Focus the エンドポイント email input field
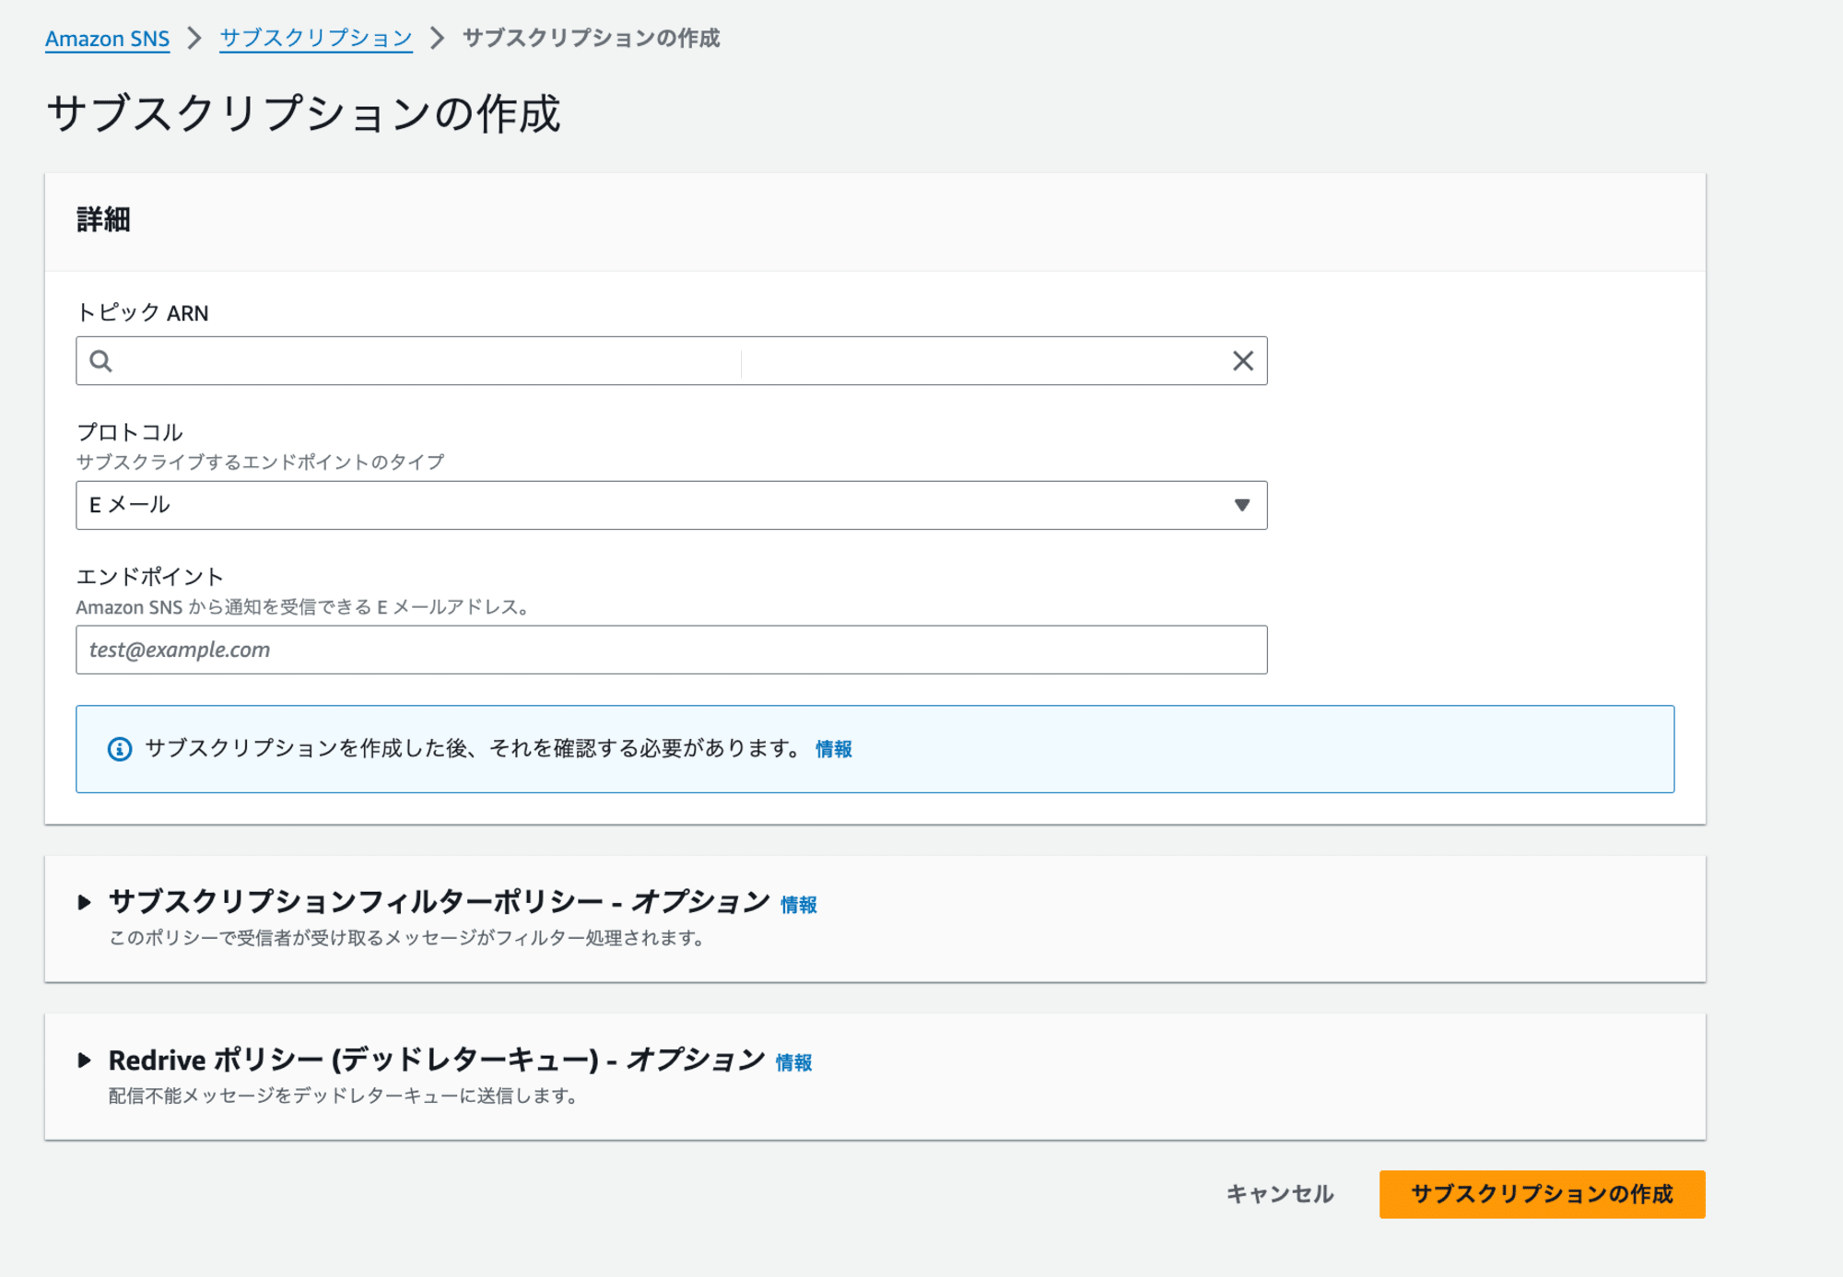1843x1277 pixels. click(671, 650)
